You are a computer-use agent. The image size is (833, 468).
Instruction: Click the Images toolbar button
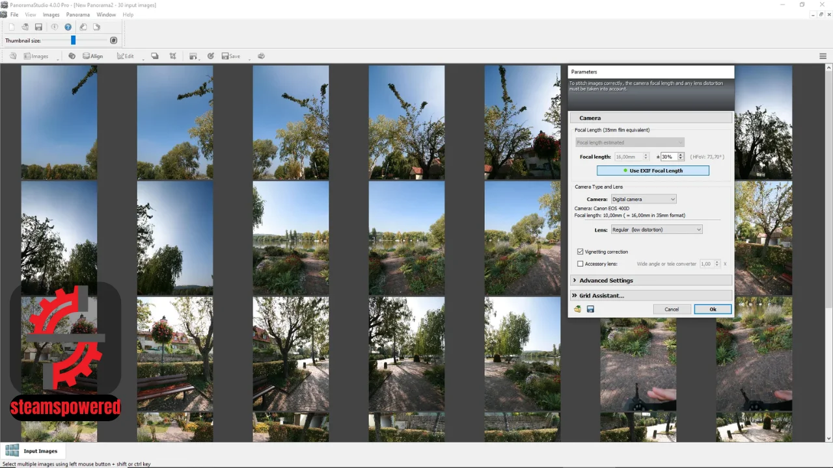coord(36,56)
